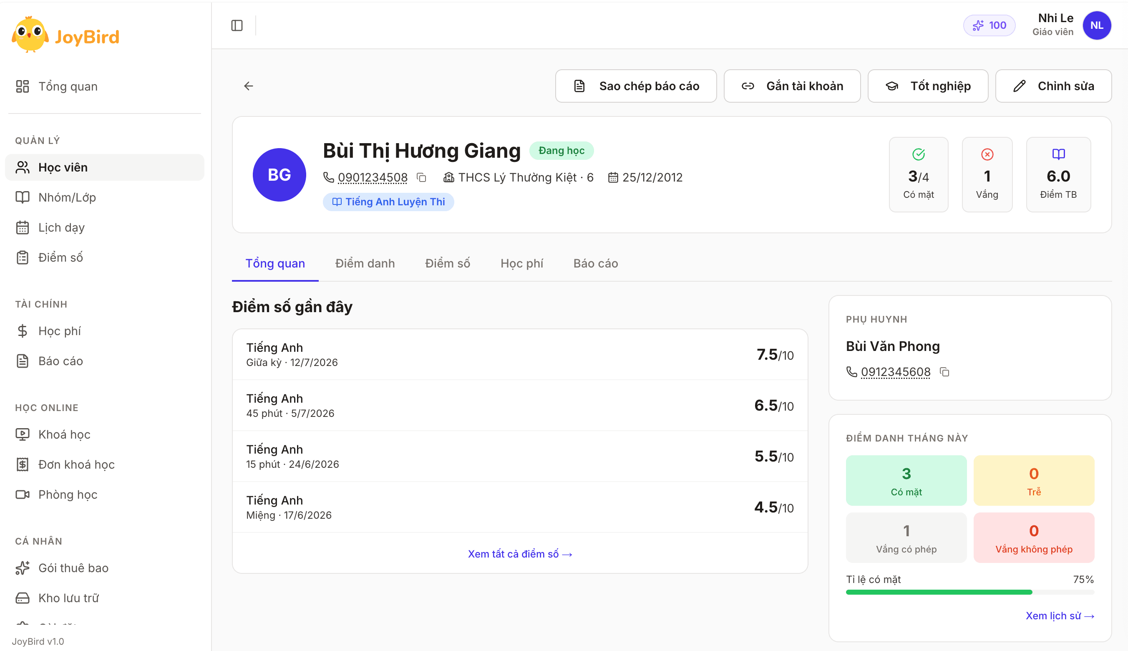The height and width of the screenshot is (651, 1128).
Task: Click red Vắng không phép tile
Action: pos(1034,538)
